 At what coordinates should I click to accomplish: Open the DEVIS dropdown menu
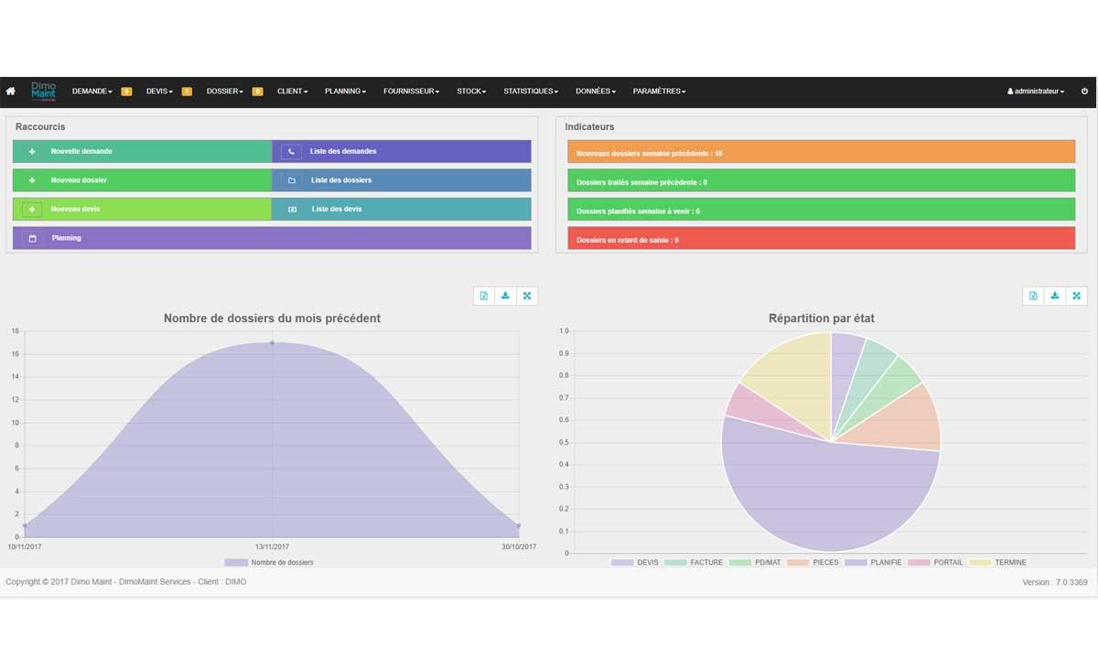coord(160,92)
